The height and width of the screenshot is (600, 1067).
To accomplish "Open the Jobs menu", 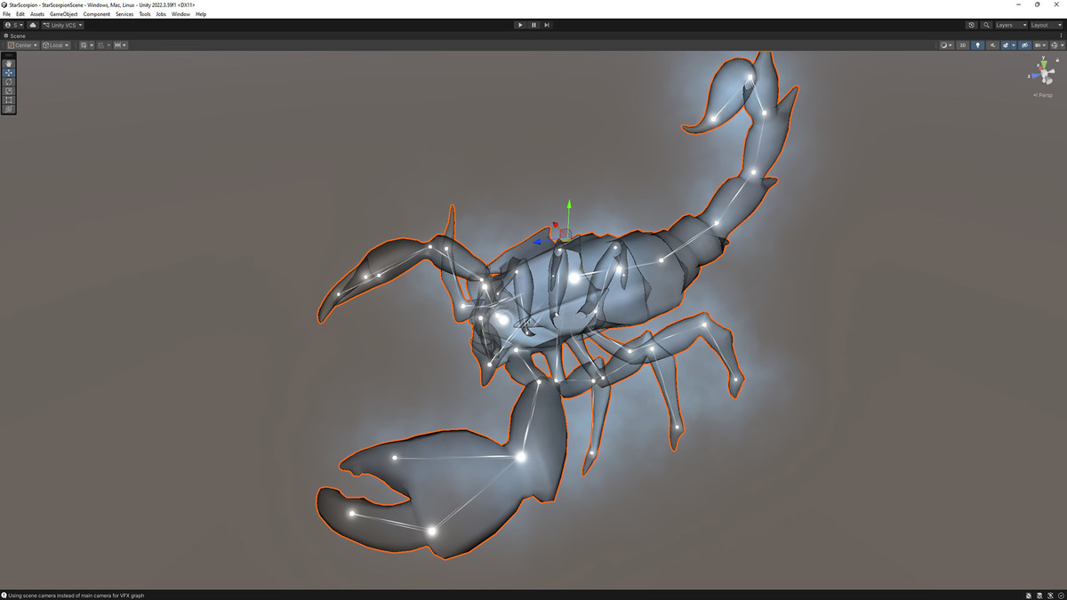I will [161, 14].
